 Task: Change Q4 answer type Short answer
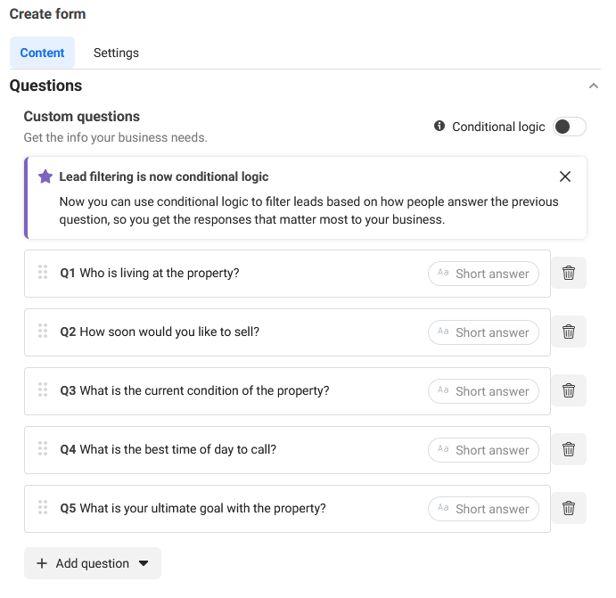(483, 450)
